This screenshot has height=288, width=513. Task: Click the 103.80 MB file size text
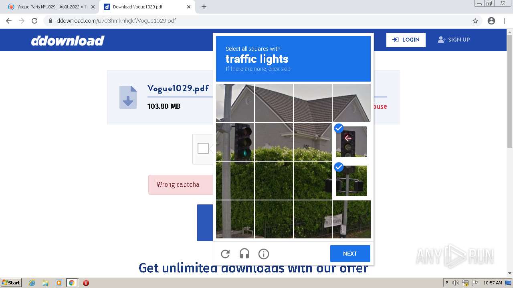(164, 106)
